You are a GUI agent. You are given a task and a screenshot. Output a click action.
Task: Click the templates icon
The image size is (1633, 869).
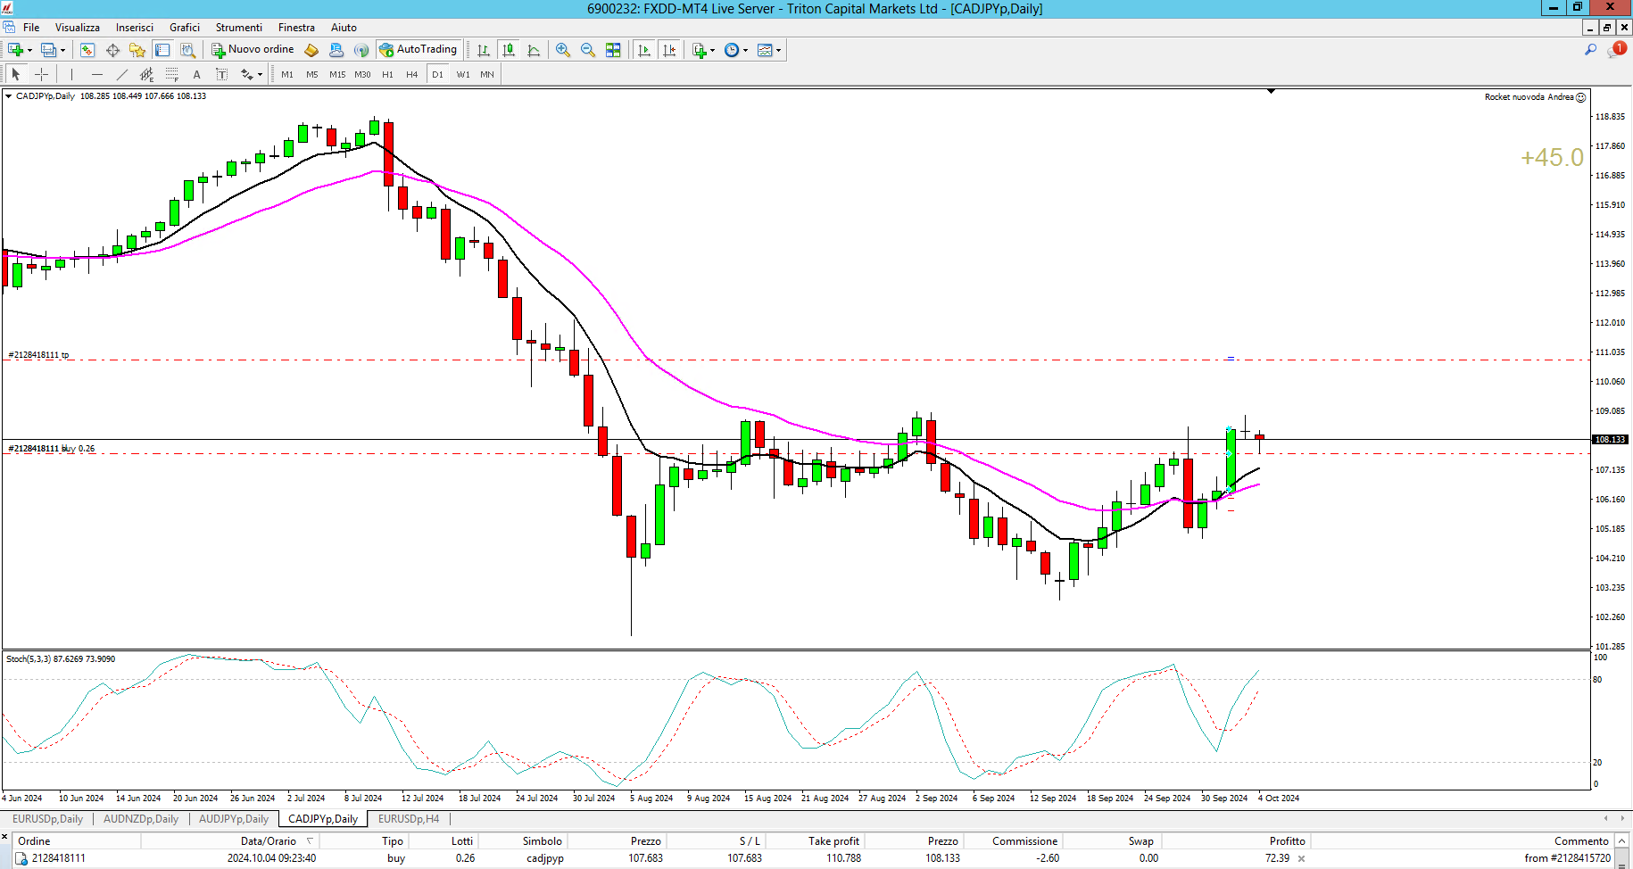pos(765,50)
